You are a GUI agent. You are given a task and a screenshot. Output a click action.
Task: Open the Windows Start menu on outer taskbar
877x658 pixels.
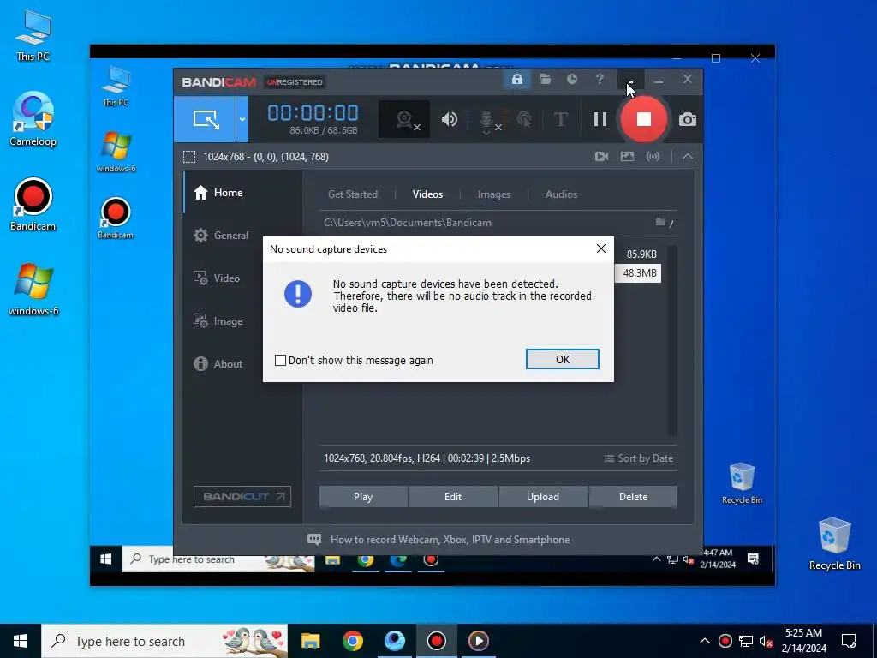click(21, 641)
